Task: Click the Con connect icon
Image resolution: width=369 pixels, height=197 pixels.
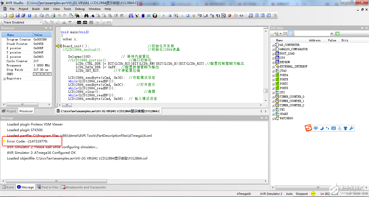Action: (79, 22)
